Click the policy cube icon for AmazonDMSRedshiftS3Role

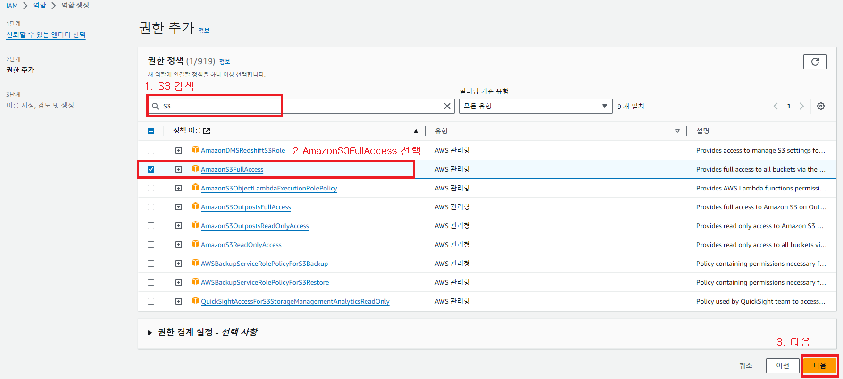click(195, 149)
